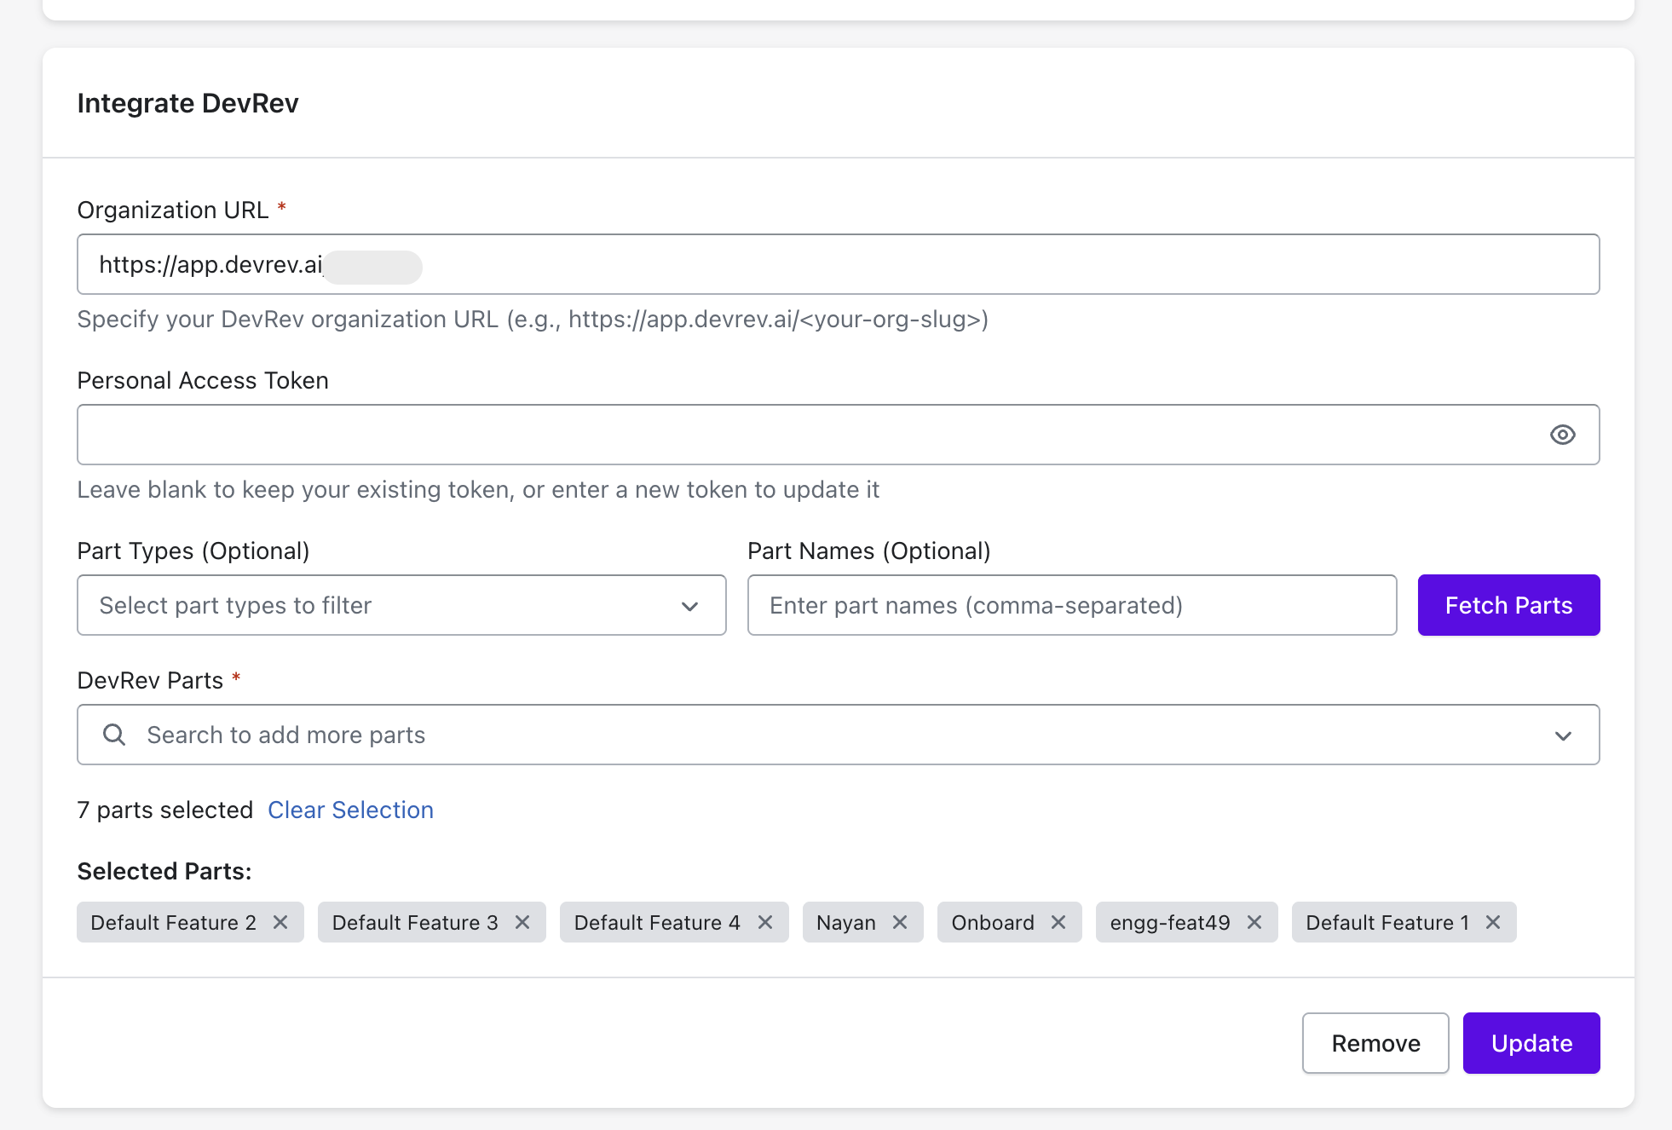Viewport: 1672px width, 1130px height.
Task: Remove Default Feature 2 chip
Action: [x=280, y=922]
